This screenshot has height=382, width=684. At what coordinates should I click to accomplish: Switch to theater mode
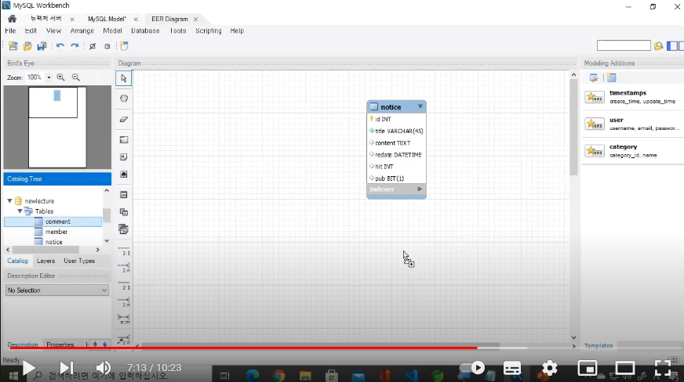624,368
